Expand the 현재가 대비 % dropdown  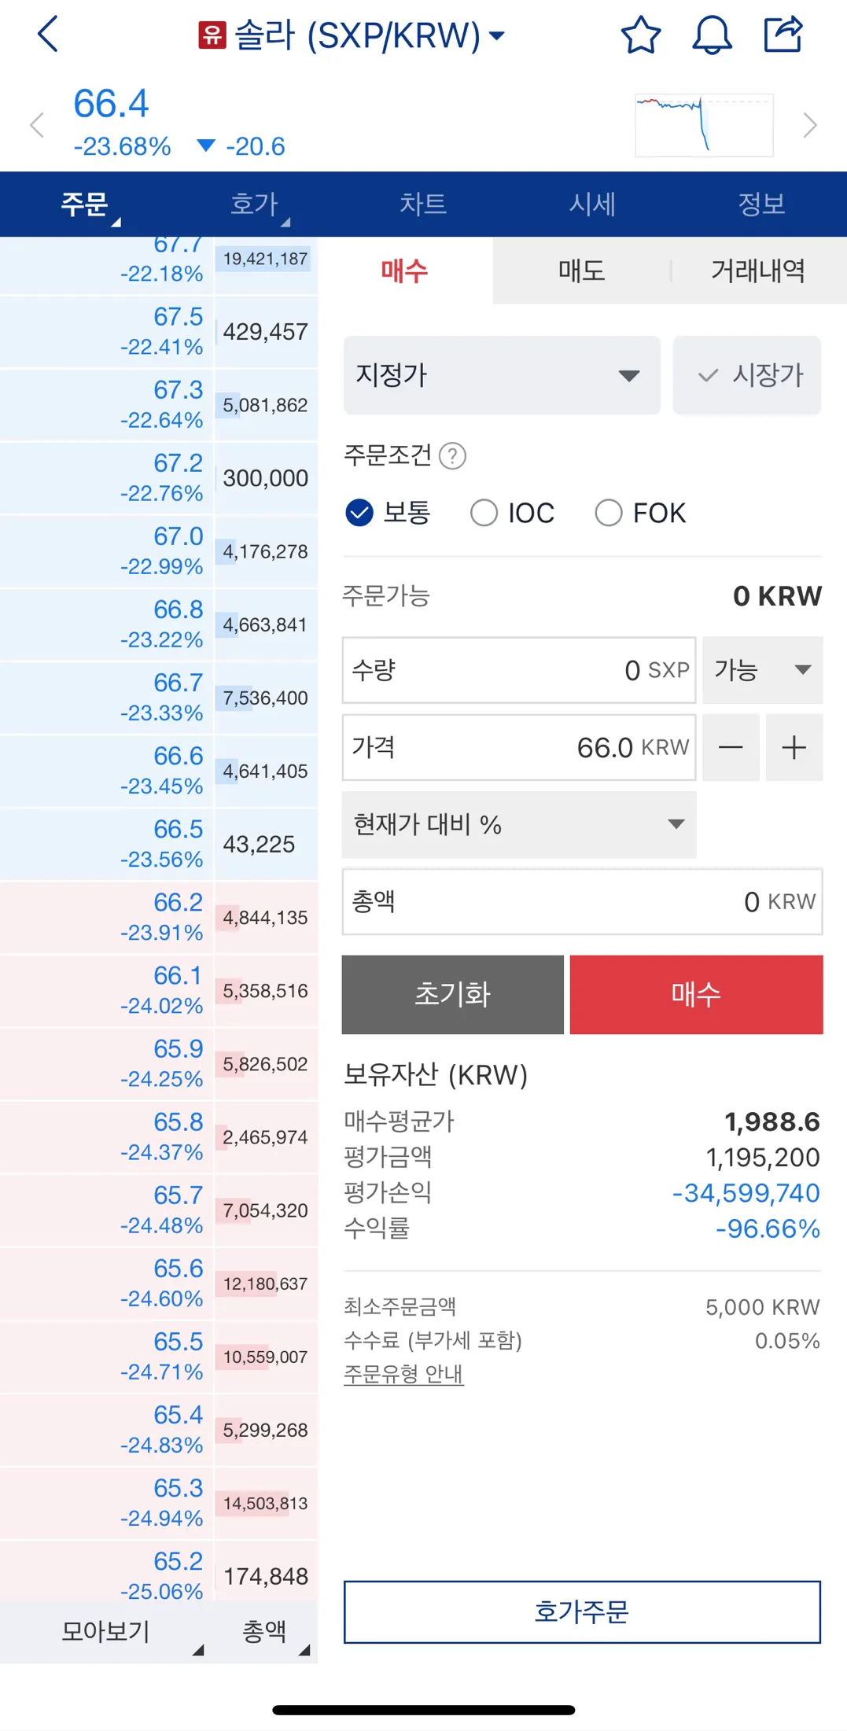[519, 824]
